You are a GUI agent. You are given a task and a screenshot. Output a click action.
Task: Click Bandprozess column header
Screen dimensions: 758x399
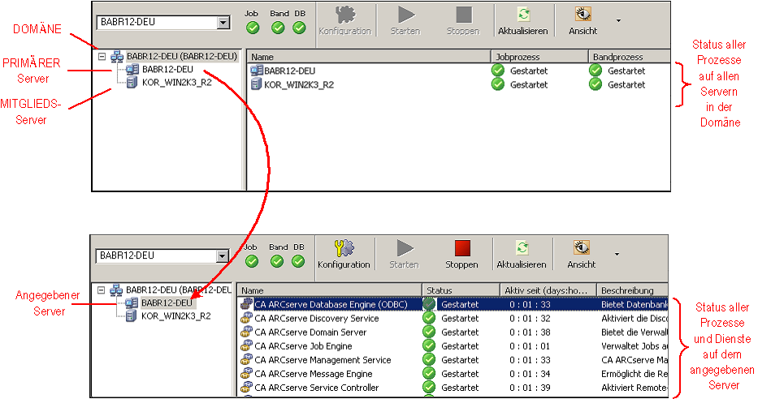pos(630,57)
